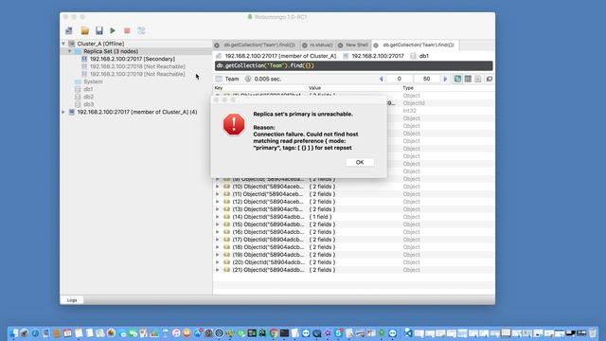
Task: Go to the previous page of results
Action: [x=382, y=79]
